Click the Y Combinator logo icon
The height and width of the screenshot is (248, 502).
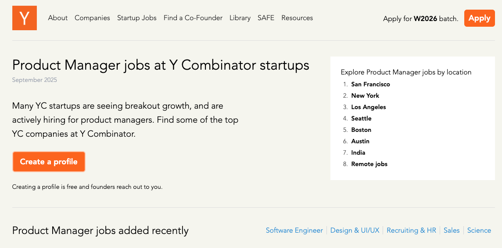tap(25, 18)
